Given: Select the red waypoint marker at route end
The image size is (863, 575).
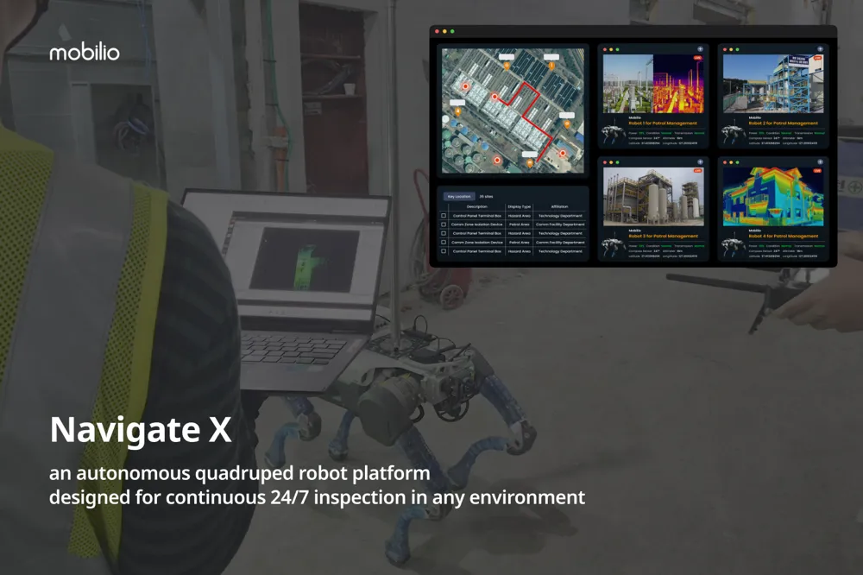Looking at the screenshot, I should coord(562,153).
